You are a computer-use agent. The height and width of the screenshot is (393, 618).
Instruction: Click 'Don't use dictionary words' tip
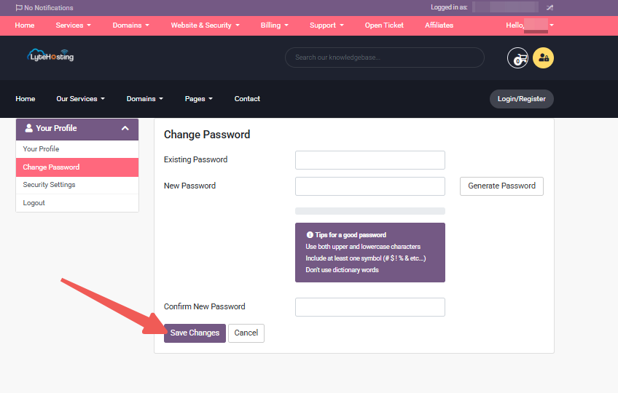pos(342,270)
